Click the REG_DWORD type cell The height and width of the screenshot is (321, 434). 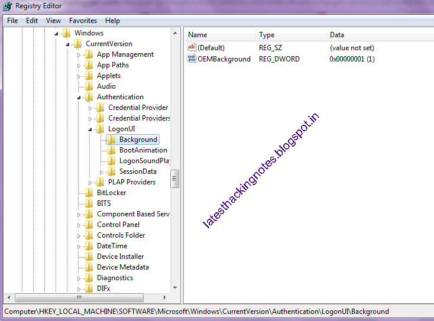pos(279,59)
